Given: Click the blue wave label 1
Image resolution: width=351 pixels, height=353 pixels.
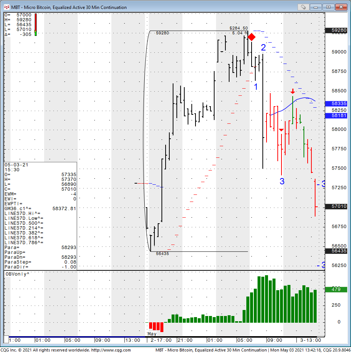Looking at the screenshot, I should pos(256,87).
